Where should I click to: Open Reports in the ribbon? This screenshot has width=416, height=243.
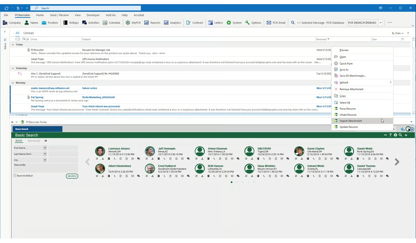pyautogui.click(x=152, y=23)
